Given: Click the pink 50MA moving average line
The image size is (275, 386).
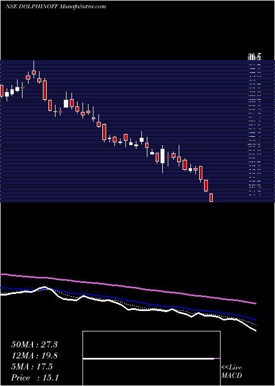Looking at the screenshot, I should [128, 287].
